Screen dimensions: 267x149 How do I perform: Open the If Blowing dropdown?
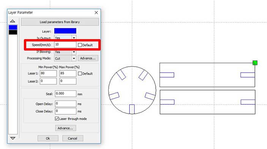[74, 52]
